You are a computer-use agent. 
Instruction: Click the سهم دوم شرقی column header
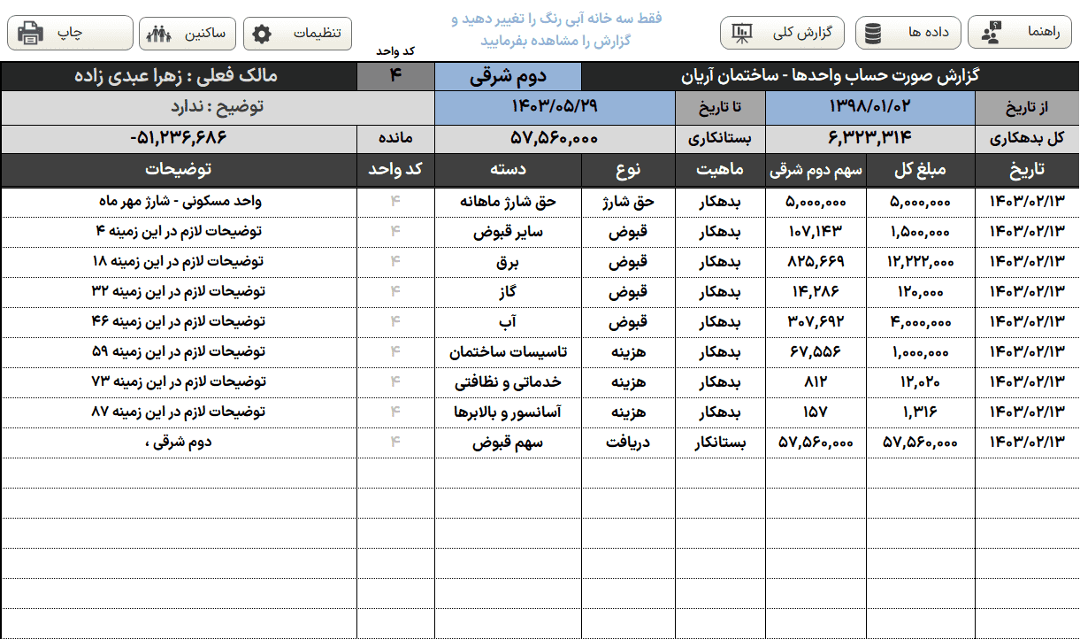[816, 169]
